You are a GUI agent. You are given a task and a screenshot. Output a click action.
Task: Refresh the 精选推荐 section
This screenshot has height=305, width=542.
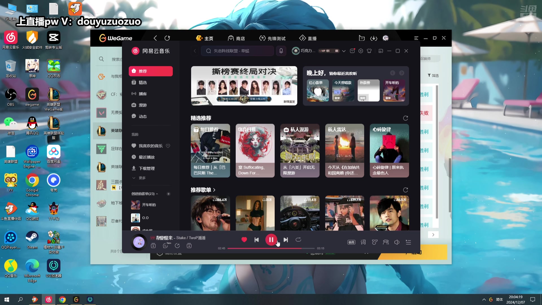[405, 118]
